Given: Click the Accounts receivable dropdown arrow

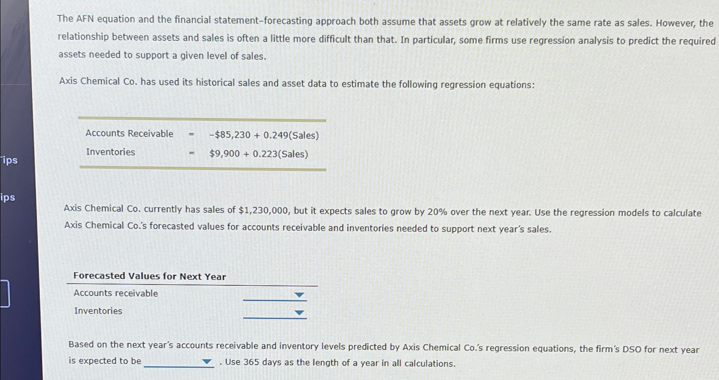Looking at the screenshot, I should coord(299,294).
